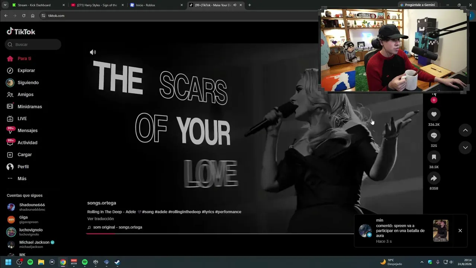Go to TikTok home via logo

(21, 31)
